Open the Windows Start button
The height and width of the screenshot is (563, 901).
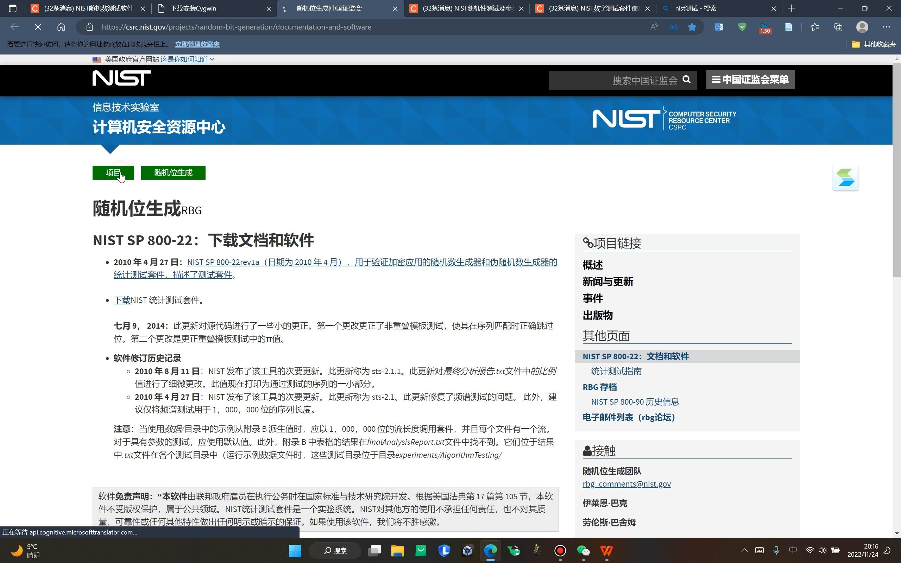pos(295,550)
